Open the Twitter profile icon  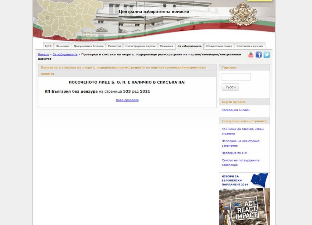click(267, 55)
